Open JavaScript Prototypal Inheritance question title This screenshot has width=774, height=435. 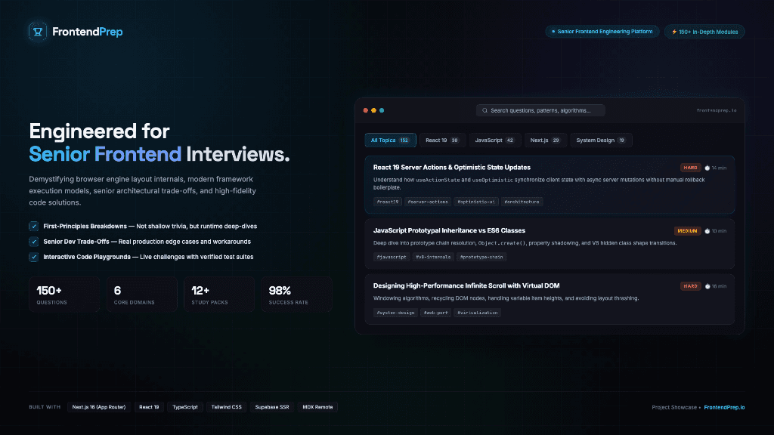coord(449,231)
